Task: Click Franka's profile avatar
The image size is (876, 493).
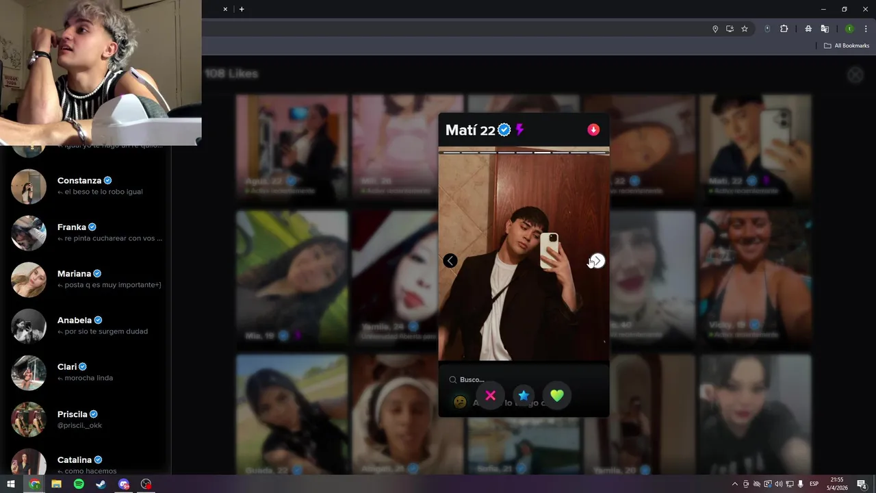Action: pos(29,233)
